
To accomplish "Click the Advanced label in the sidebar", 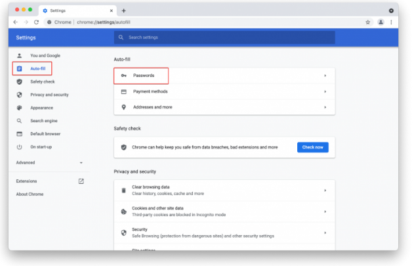I will 26,163.
